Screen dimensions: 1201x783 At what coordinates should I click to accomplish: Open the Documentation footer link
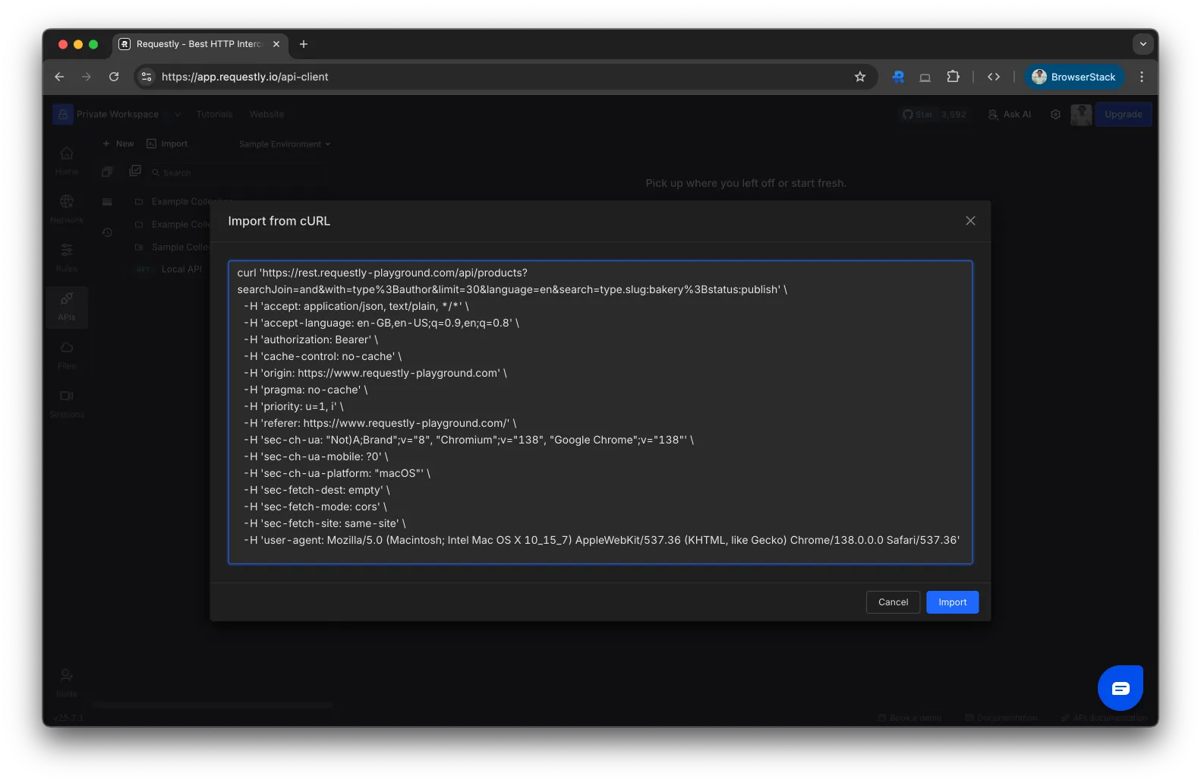click(x=1001, y=718)
